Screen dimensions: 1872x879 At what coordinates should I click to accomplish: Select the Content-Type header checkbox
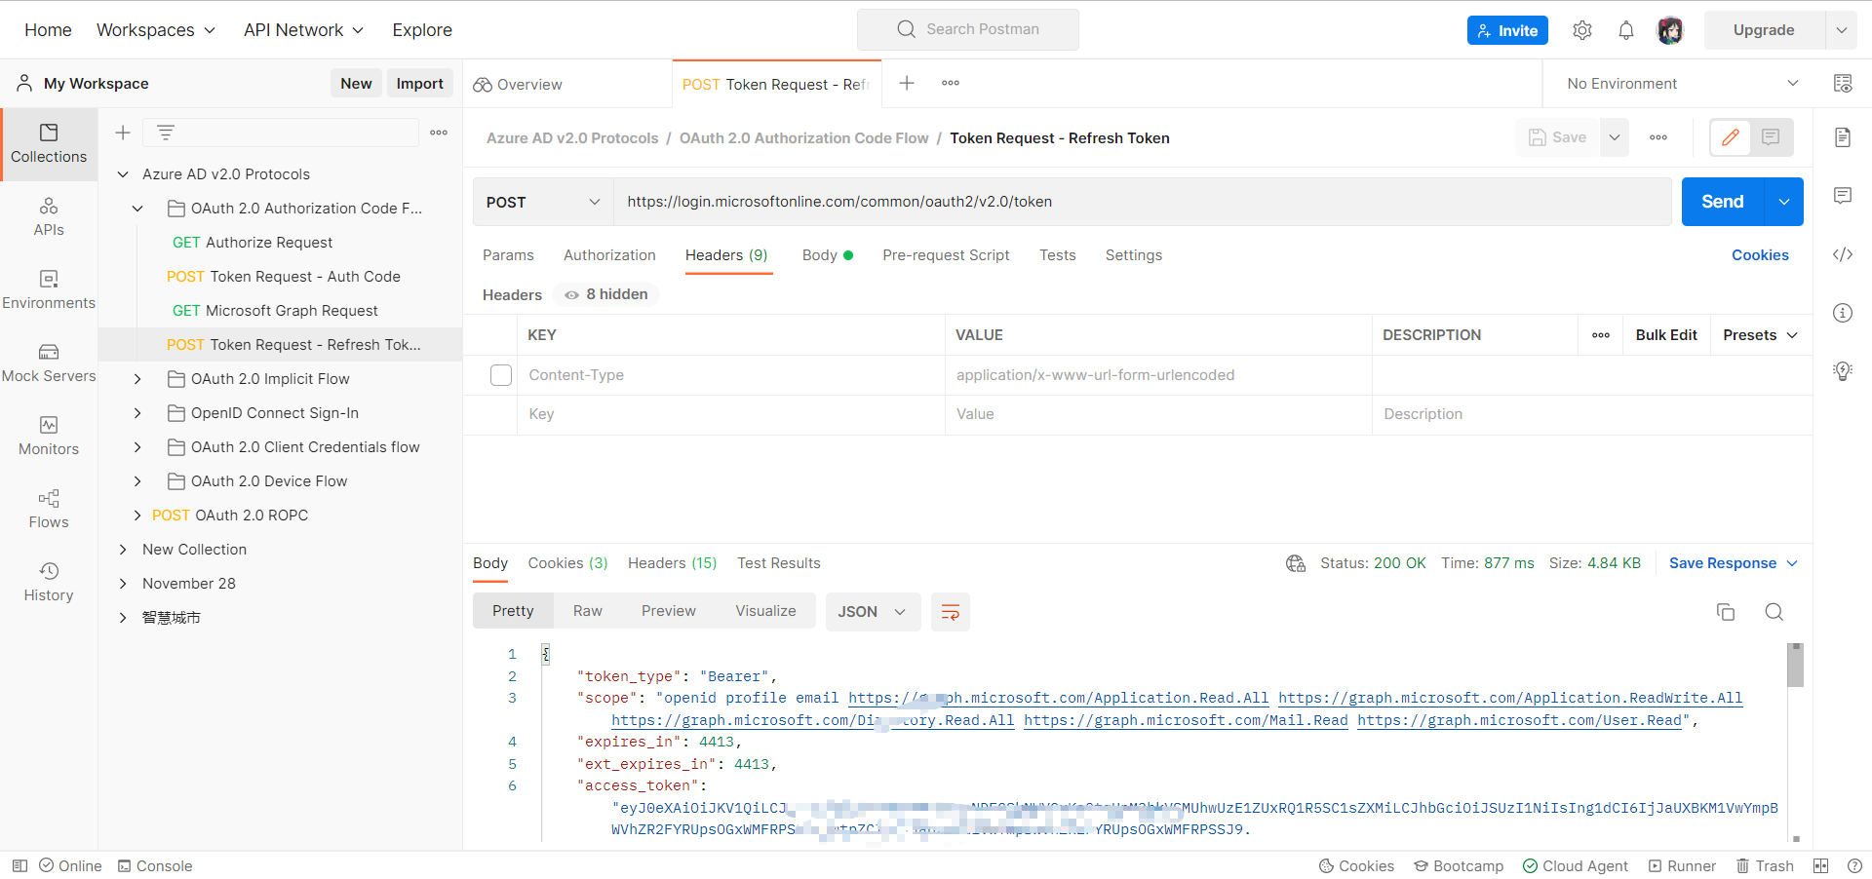point(500,374)
